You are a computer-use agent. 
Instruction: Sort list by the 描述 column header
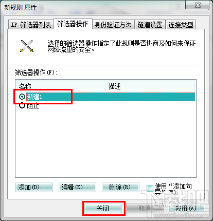[x=150, y=86]
